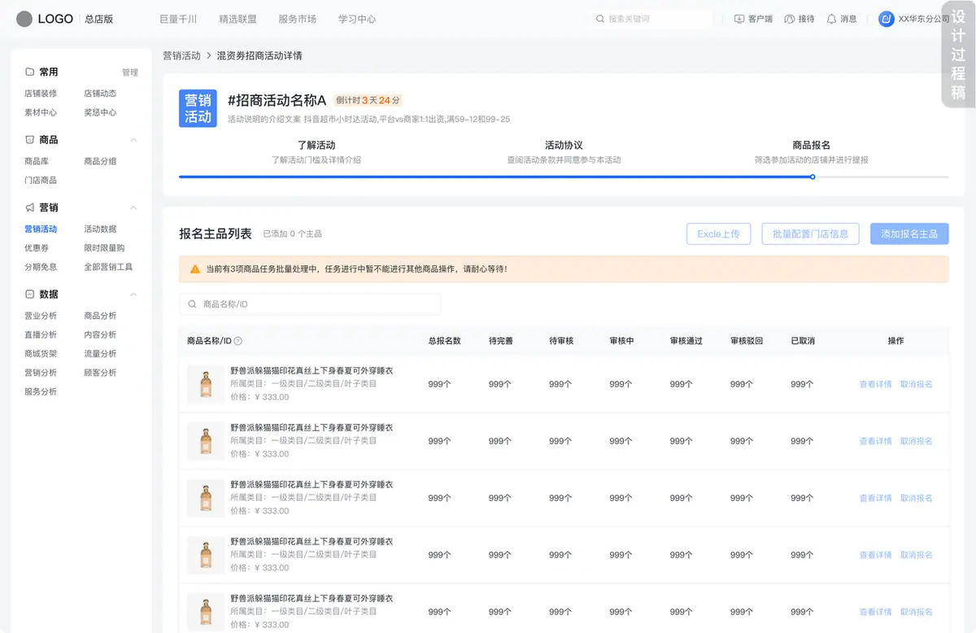
Task: Click the 总报名数 column header
Action: 444,341
